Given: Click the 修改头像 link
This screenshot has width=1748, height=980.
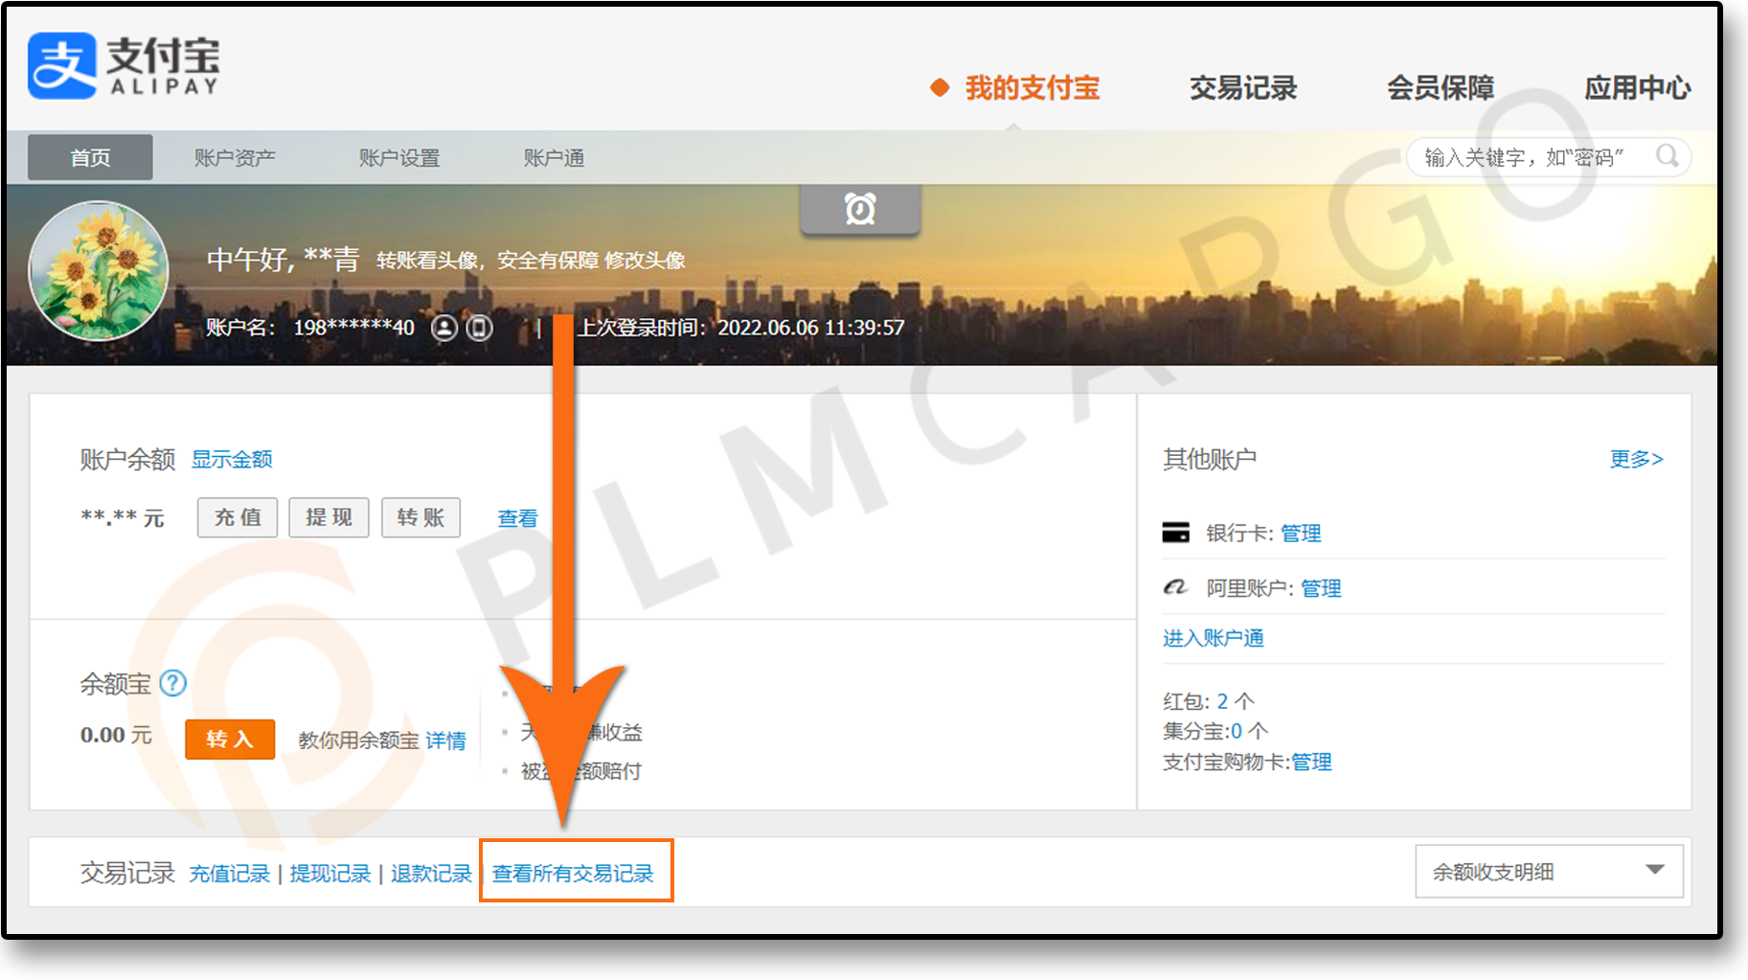Looking at the screenshot, I should pyautogui.click(x=645, y=261).
